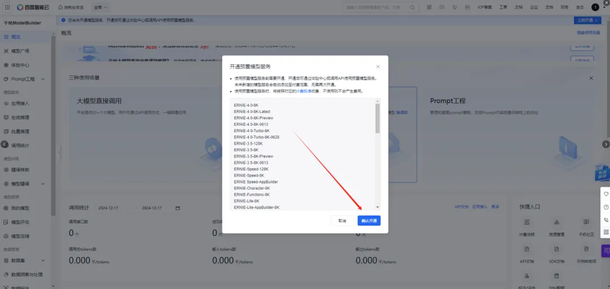Select ERNIE-Lite-8K in the model list

(246, 201)
